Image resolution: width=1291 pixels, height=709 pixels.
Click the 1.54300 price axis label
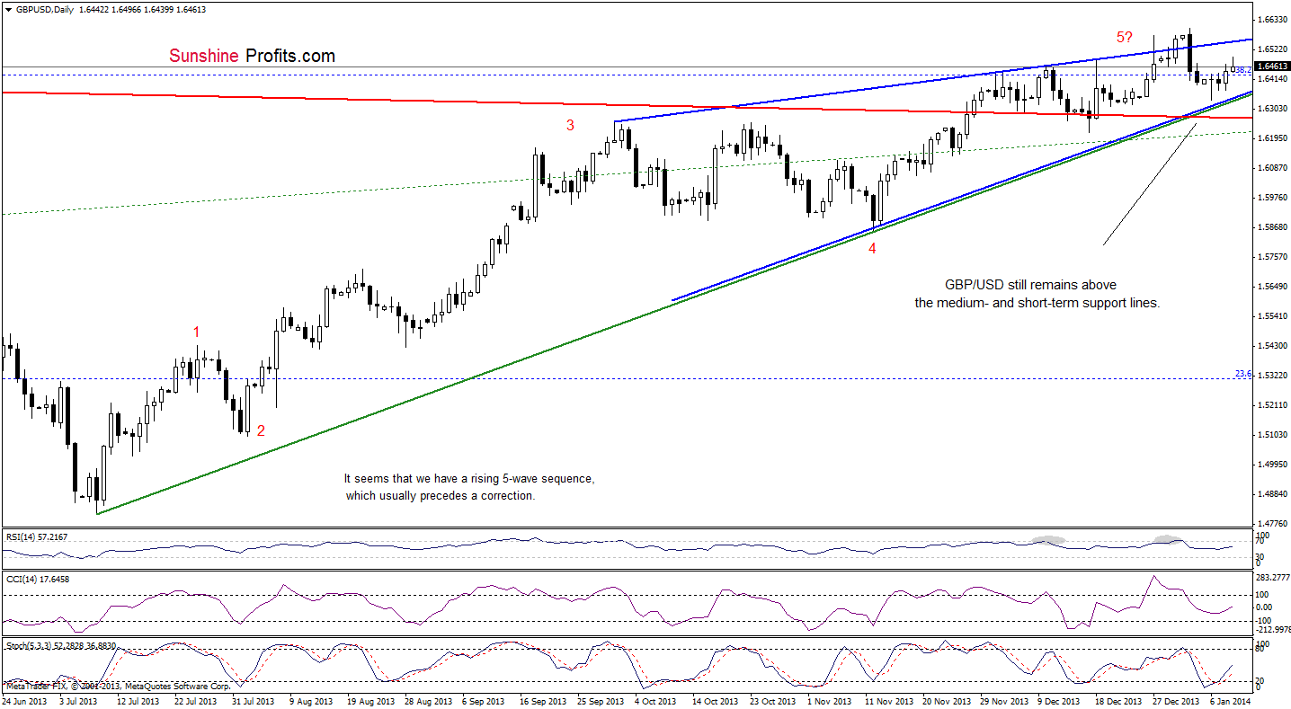pos(1272,345)
